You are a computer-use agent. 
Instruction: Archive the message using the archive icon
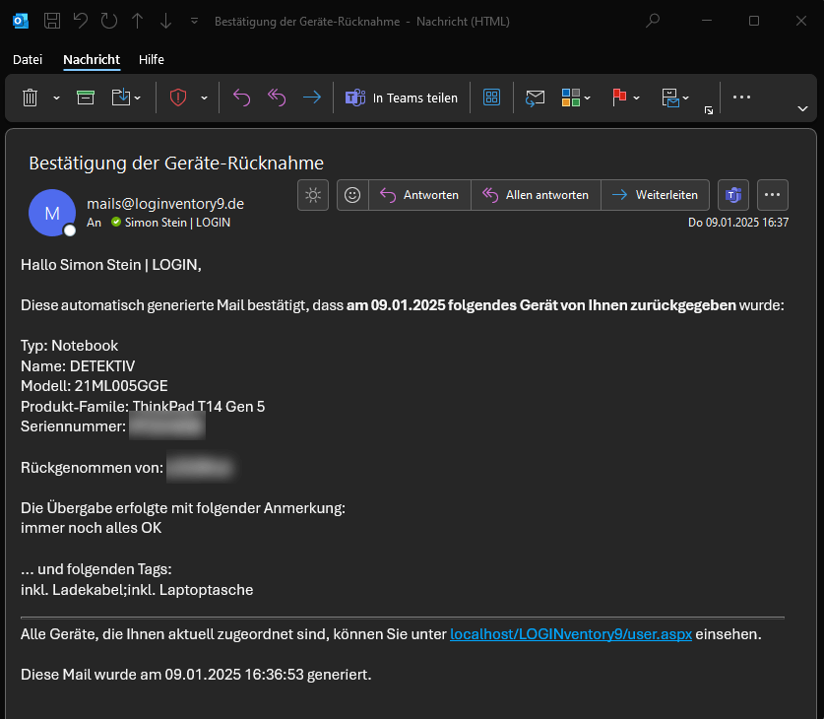click(x=85, y=98)
